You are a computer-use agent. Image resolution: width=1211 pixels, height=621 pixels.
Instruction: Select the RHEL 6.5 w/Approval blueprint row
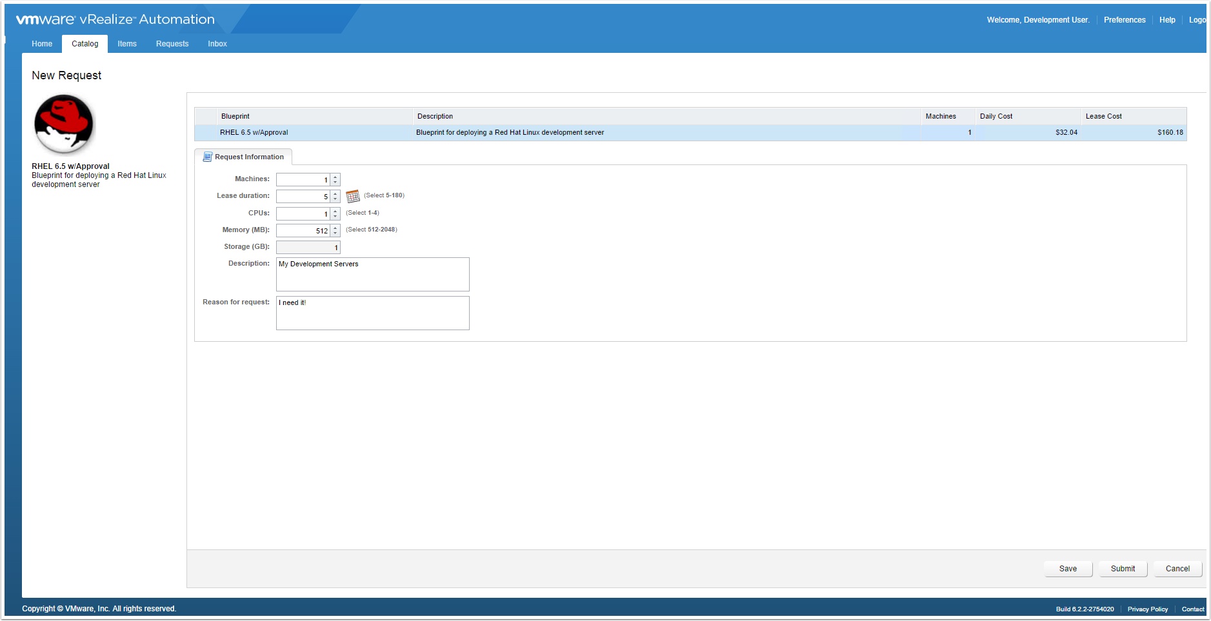tap(690, 133)
